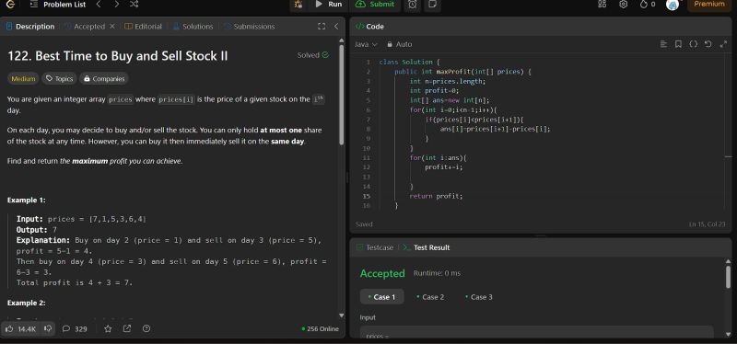Click line number 6 in editor gutter
Image resolution: width=737 pixels, height=344 pixels.
pos(368,109)
